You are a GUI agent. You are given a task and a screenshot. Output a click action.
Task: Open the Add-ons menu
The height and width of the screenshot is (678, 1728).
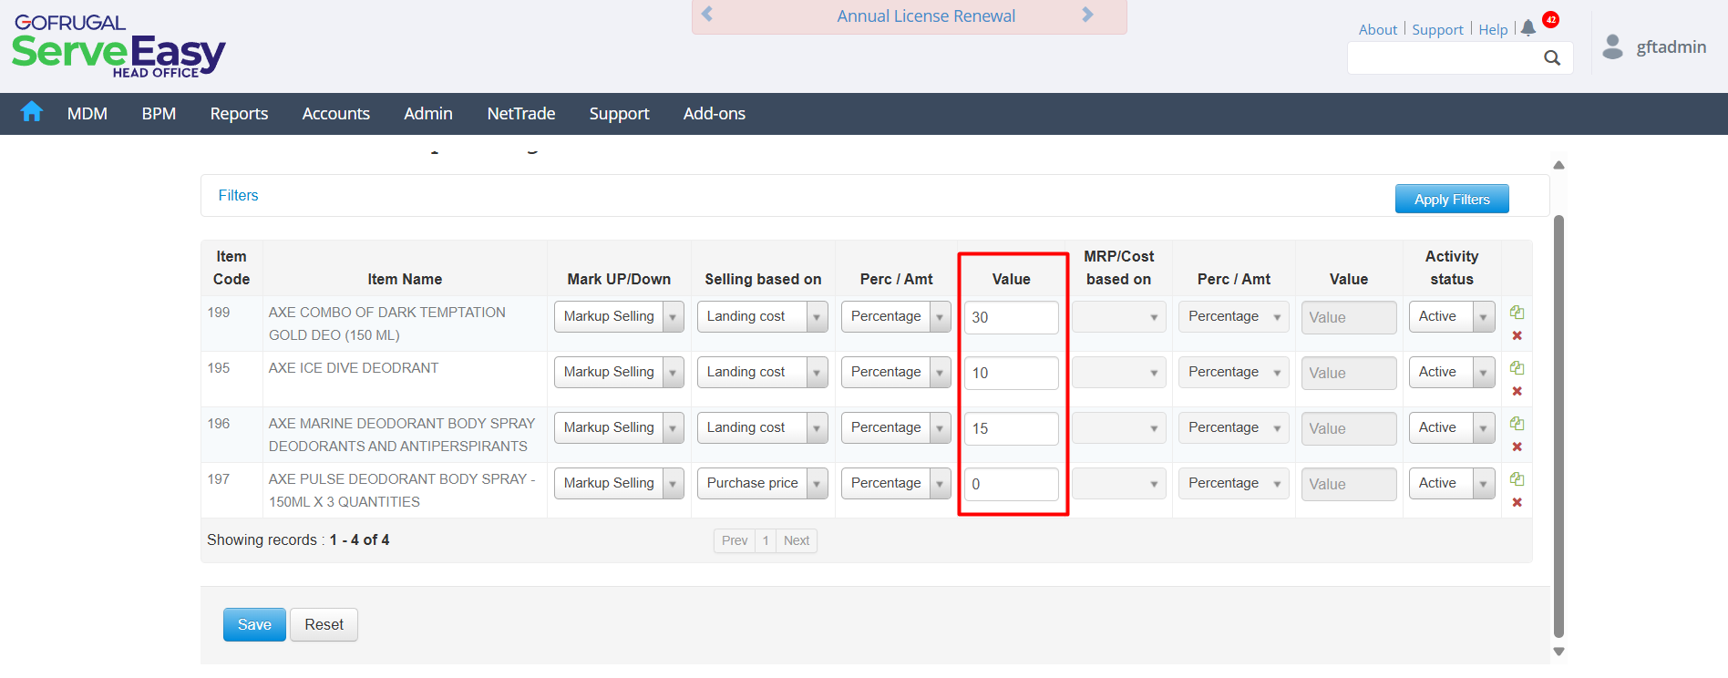(715, 114)
